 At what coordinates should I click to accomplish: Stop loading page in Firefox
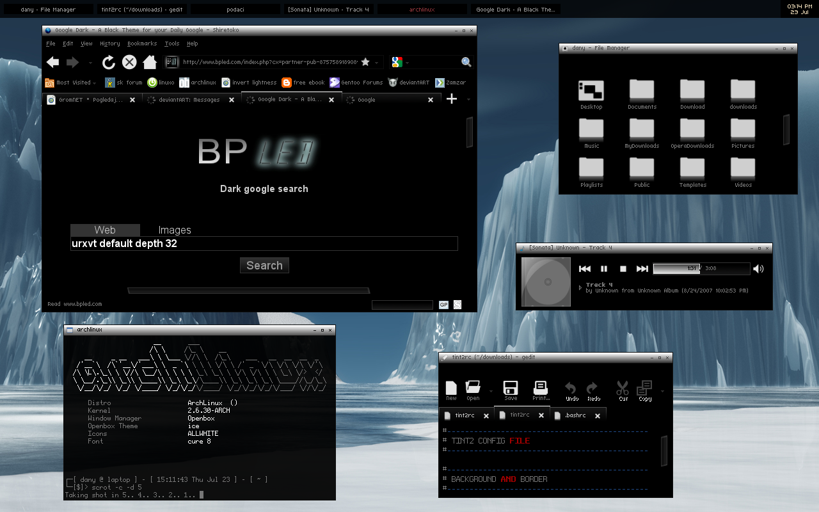pyautogui.click(x=129, y=62)
